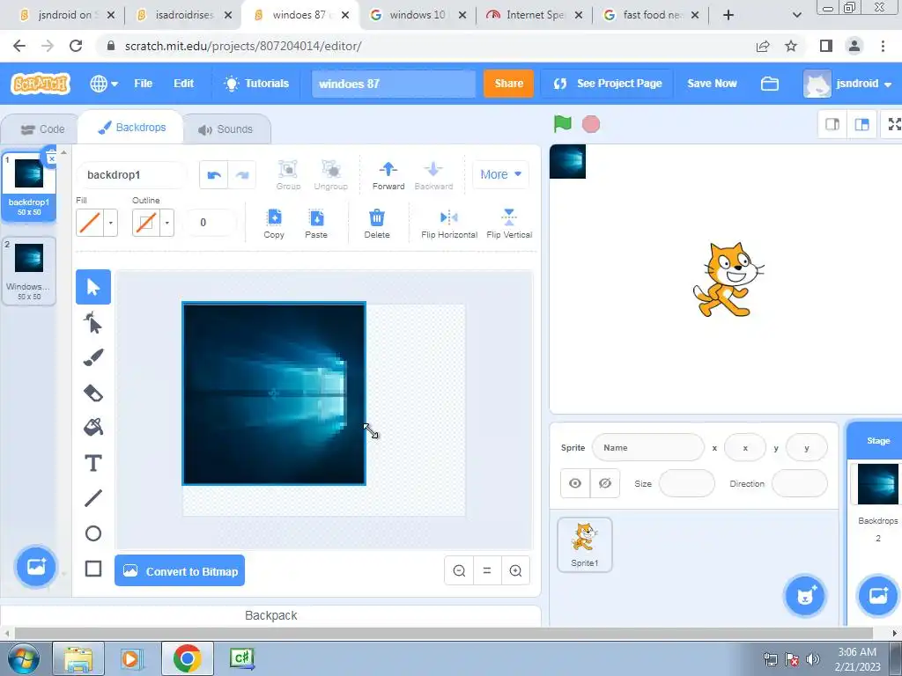Screen dimensions: 902x676
Task: Open the language globe dropdown
Action: tap(104, 84)
